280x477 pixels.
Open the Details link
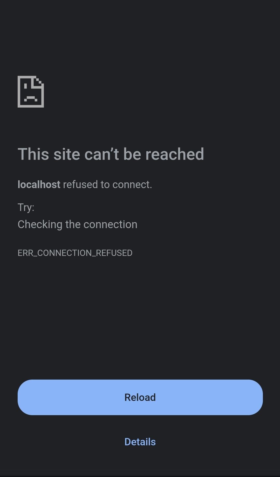point(140,442)
